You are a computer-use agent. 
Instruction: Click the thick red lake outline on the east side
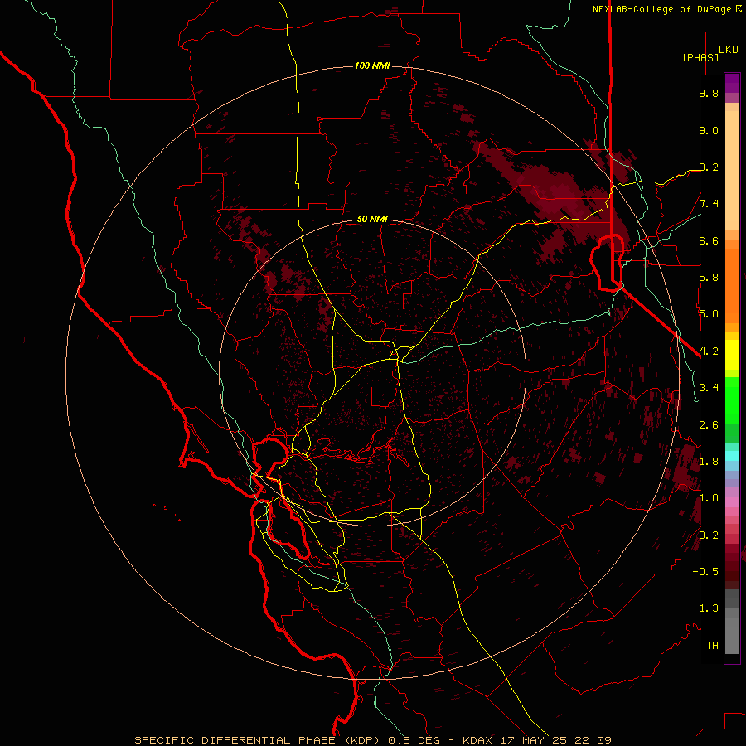[x=607, y=262]
